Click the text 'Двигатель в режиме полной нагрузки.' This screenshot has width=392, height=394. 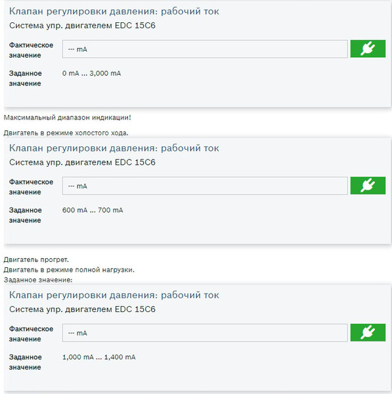(69, 270)
